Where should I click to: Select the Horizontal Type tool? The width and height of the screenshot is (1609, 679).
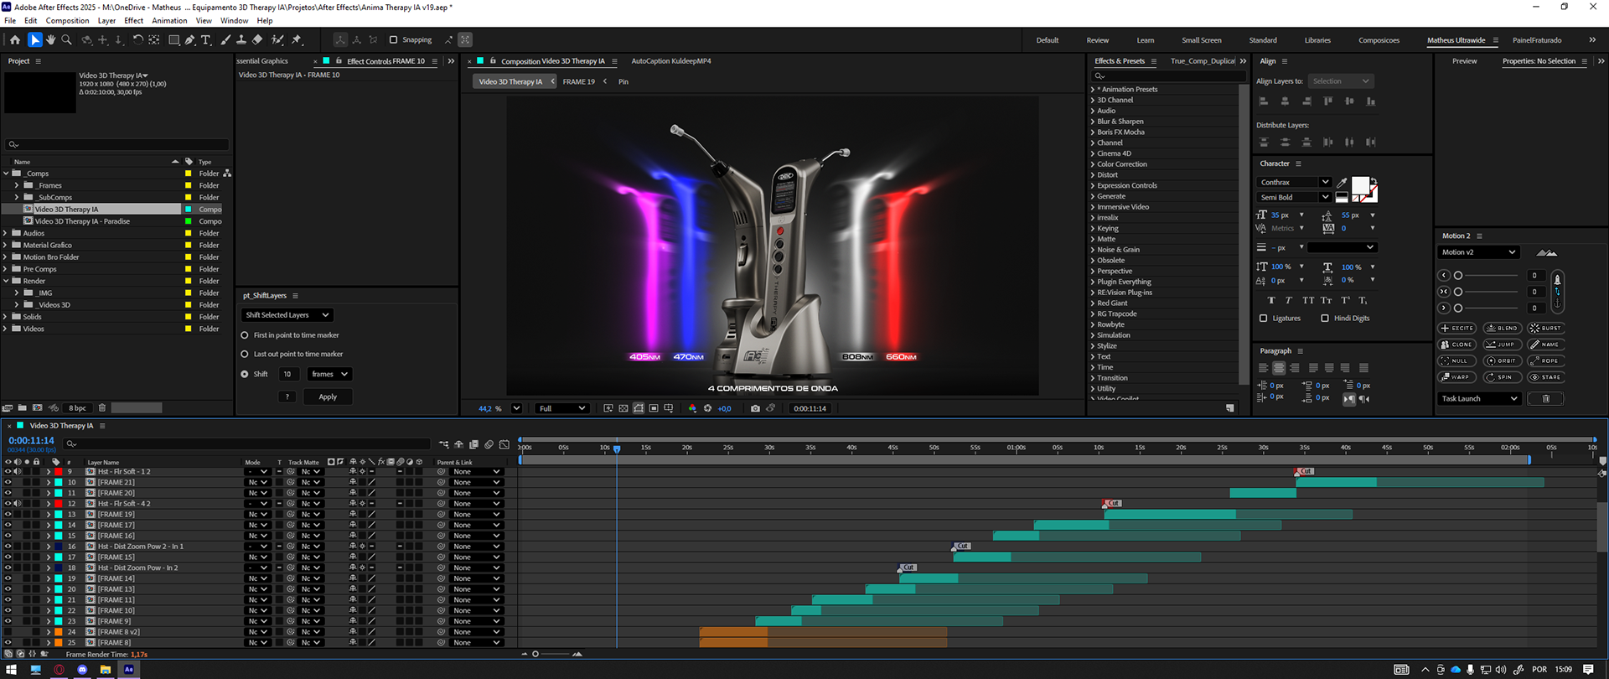point(206,39)
